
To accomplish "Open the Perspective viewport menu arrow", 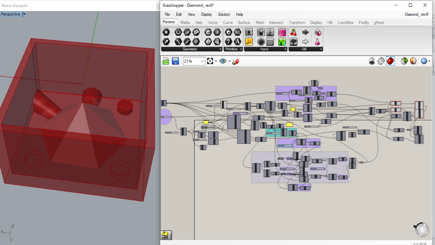I will point(24,14).
